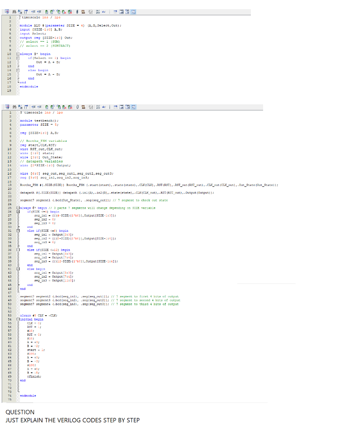This screenshot has height=447, width=346.
Task: Click the datapath instantiation line
Action: coord(117,193)
